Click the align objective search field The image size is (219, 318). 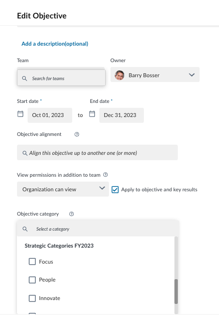tap(97, 152)
